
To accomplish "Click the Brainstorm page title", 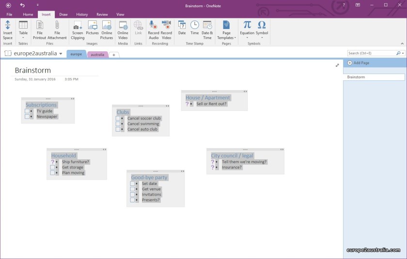I will coord(33,70).
